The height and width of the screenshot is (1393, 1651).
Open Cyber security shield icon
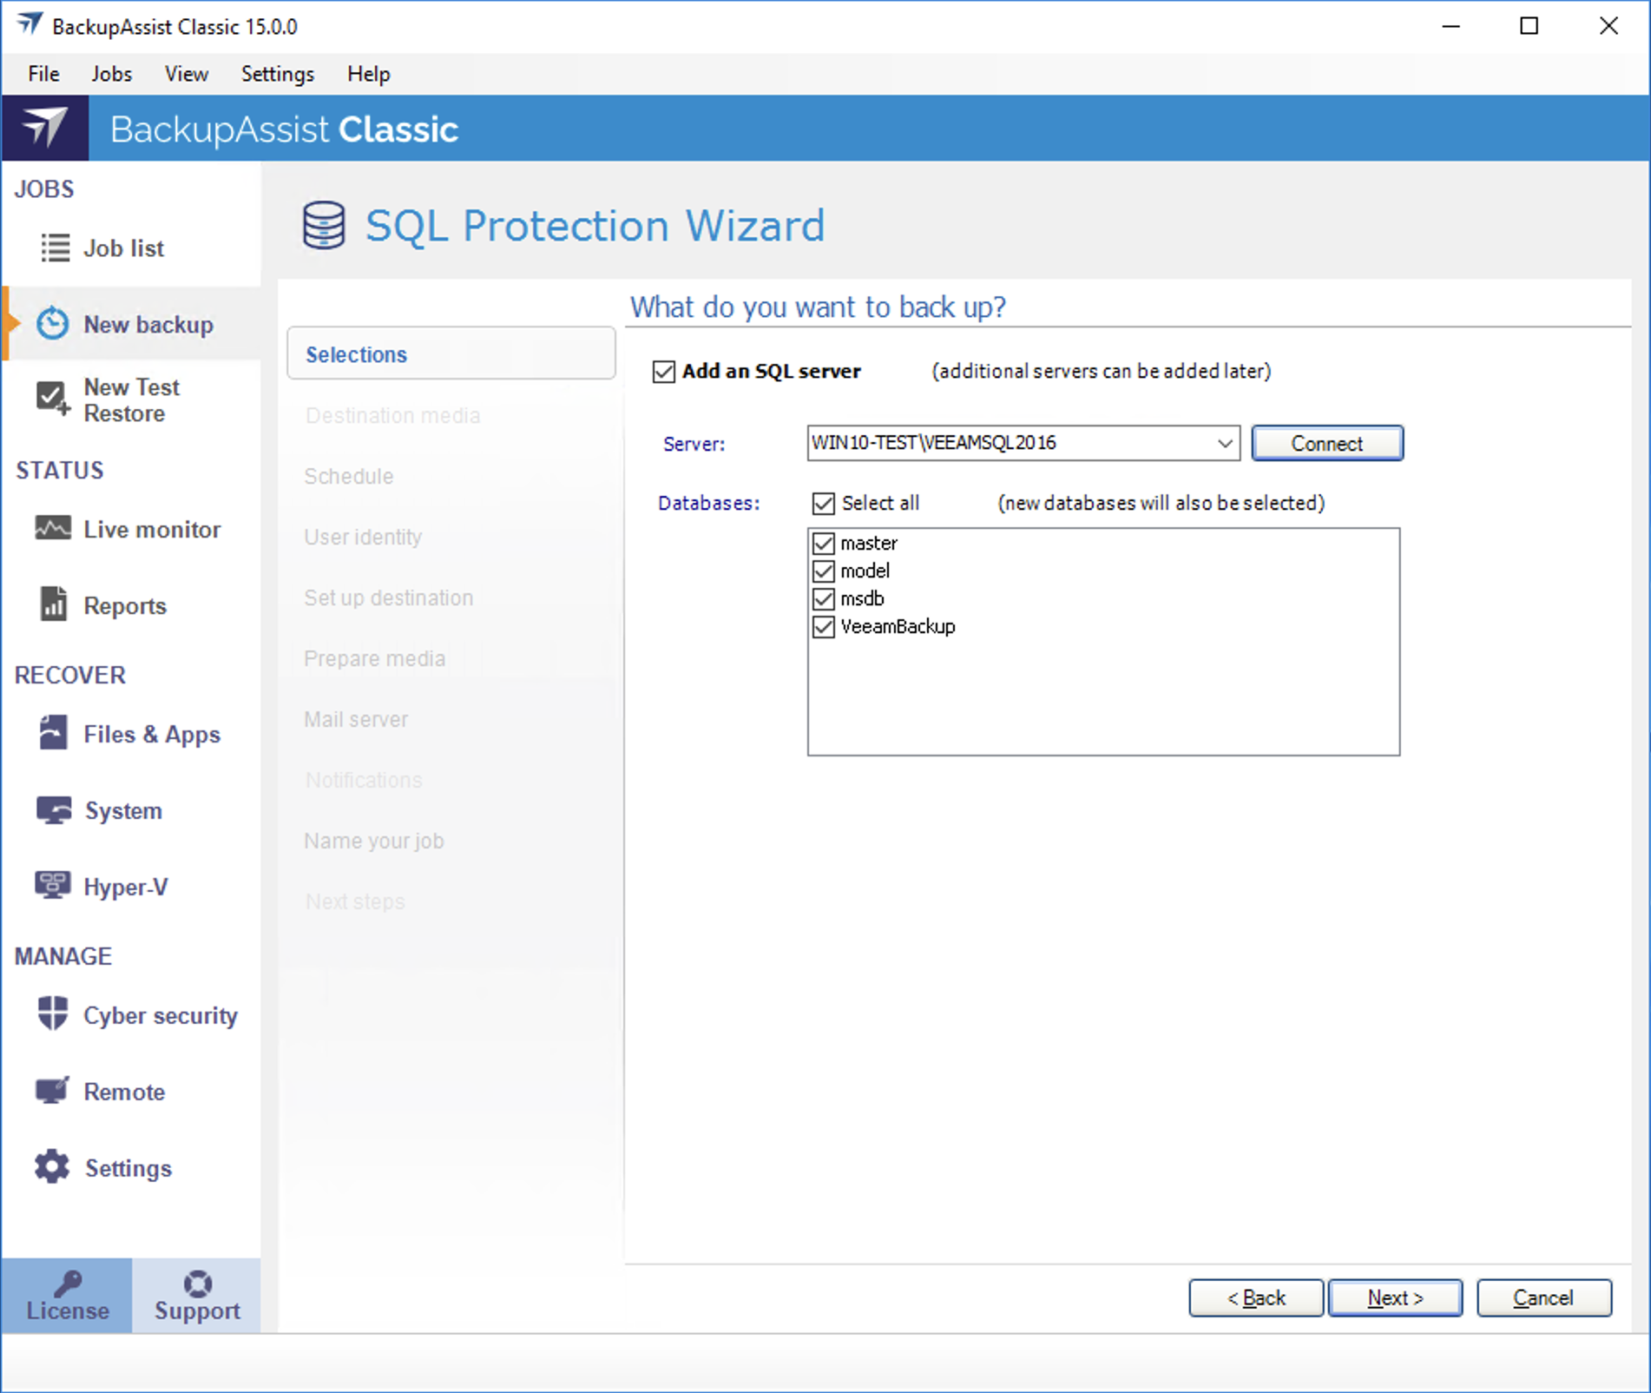pyautogui.click(x=53, y=1014)
